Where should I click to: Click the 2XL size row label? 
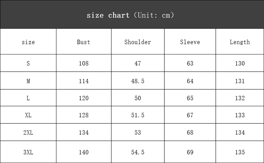pyautogui.click(x=28, y=132)
